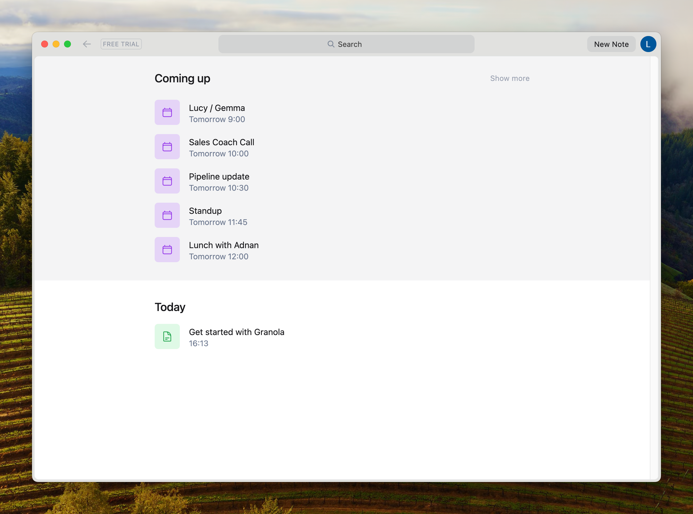Click the 16:13 timestamp under Today
The height and width of the screenshot is (514, 693).
(x=198, y=344)
